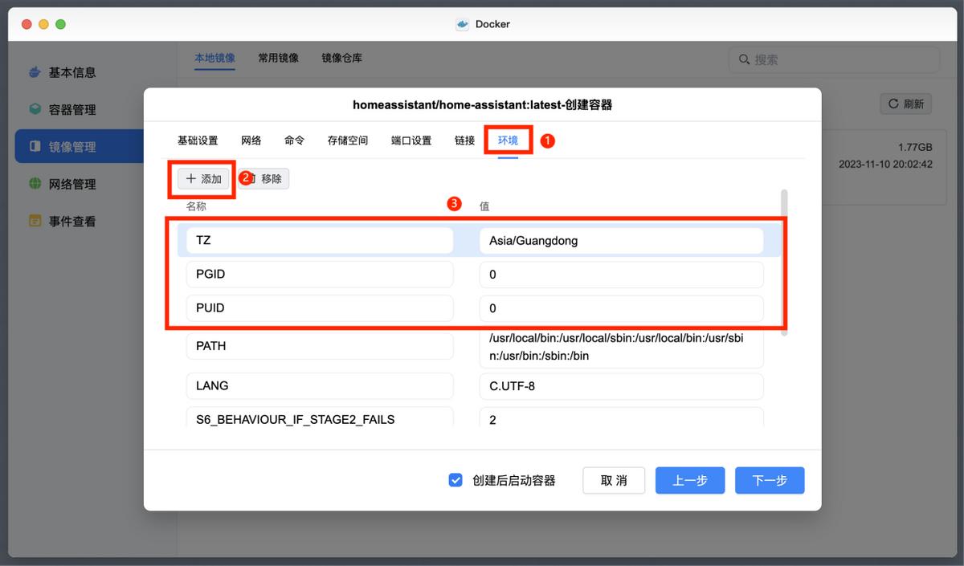This screenshot has width=964, height=566.
Task: Click the LANG name field
Action: [x=320, y=386]
